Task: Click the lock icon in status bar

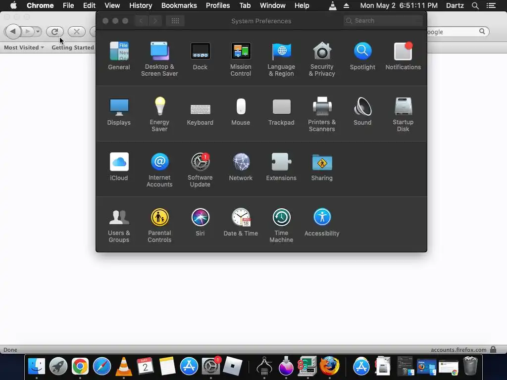Action: pos(493,349)
